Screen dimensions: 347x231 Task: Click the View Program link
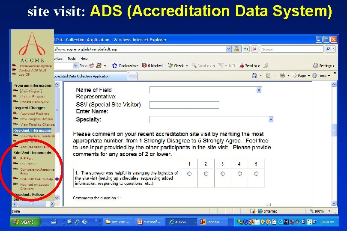(x=31, y=91)
